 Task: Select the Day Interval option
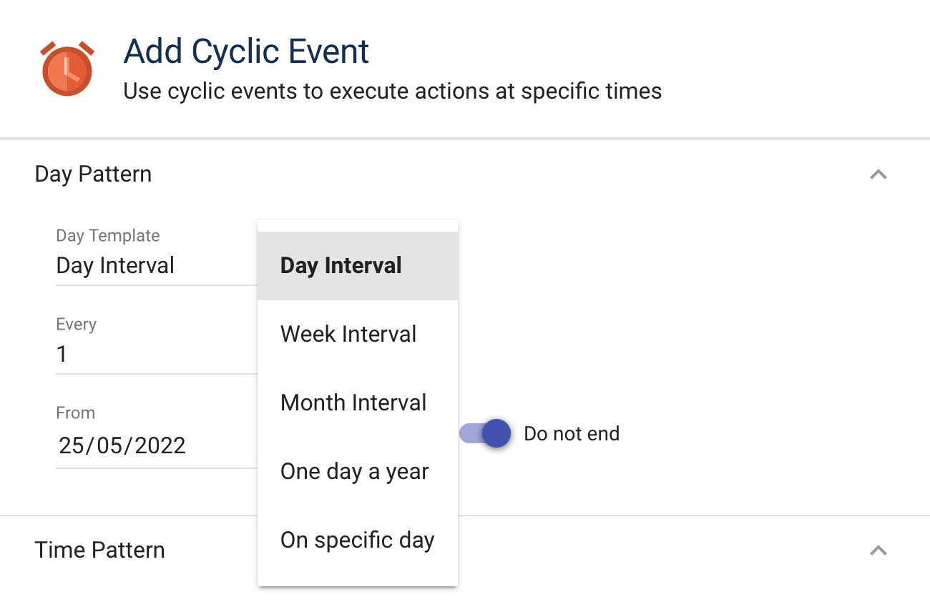[341, 266]
